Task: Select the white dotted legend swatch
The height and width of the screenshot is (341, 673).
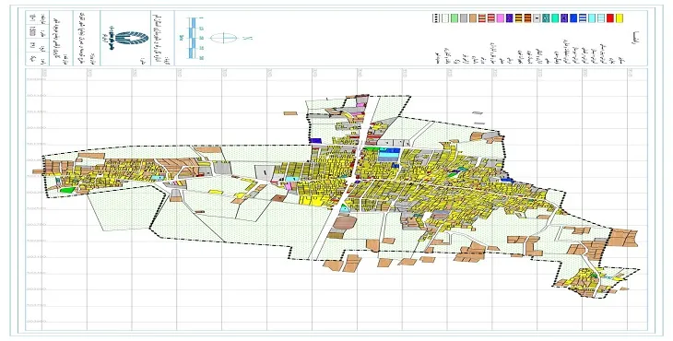Action: (x=445, y=18)
